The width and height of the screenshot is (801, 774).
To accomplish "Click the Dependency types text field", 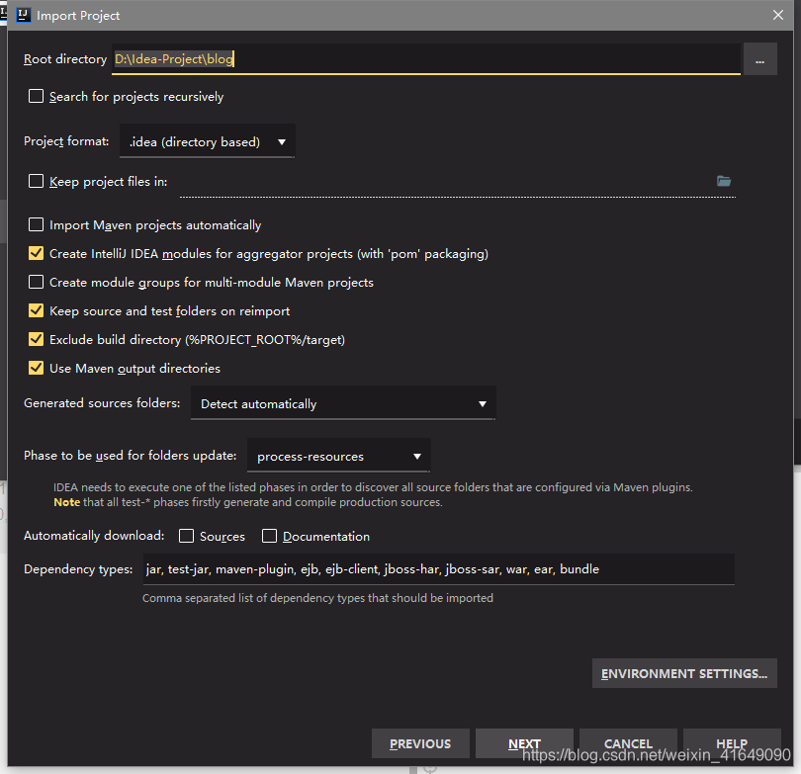I will click(x=439, y=569).
